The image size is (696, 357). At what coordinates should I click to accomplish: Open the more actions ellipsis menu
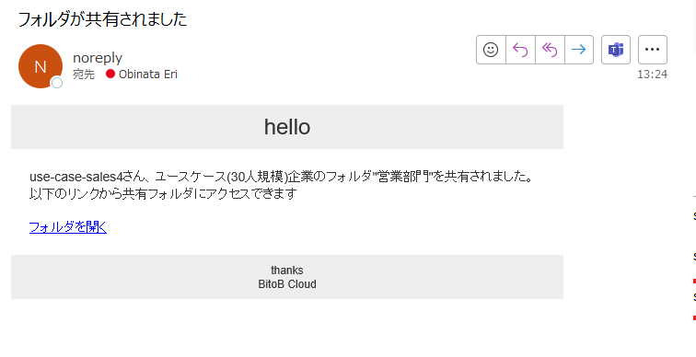(x=653, y=50)
